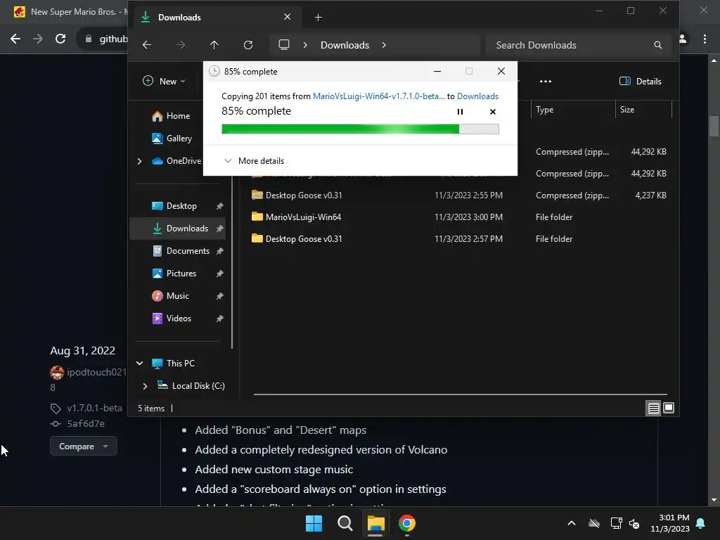
Task: Expand the chevron before Downloads breadcrumb
Action: click(x=305, y=45)
